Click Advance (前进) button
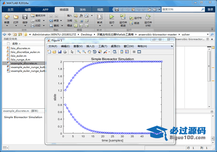Viewport: 217px width, 152px height. (134, 23)
